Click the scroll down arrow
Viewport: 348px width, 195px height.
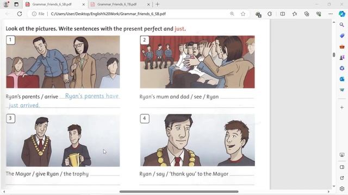click(x=334, y=186)
